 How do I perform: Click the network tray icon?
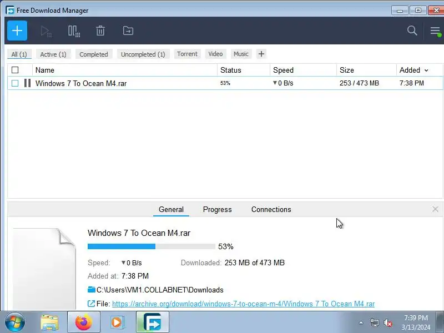[374, 322]
